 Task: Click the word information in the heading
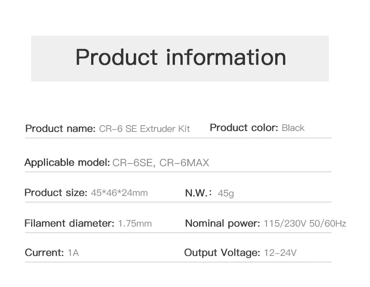[x=226, y=57]
